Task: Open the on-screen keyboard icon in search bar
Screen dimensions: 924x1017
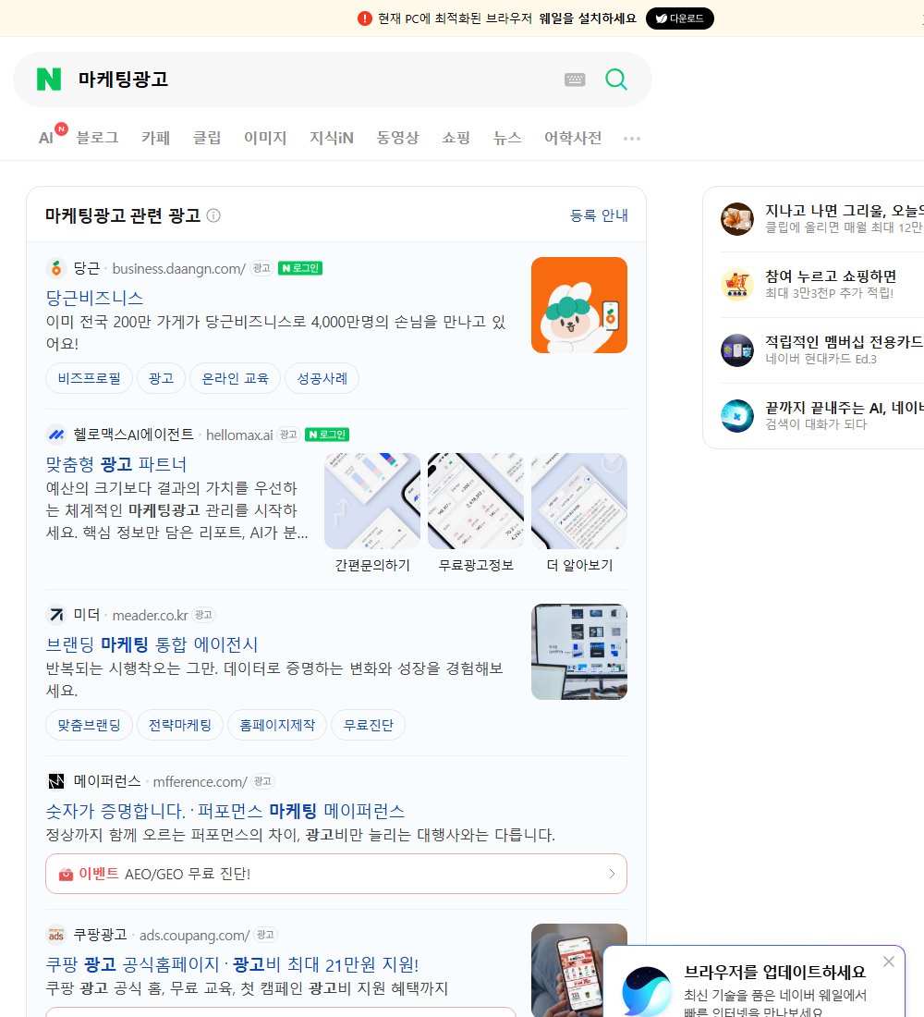Action: tap(575, 80)
